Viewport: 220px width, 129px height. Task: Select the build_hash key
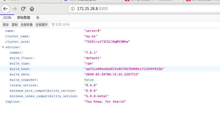(20, 69)
